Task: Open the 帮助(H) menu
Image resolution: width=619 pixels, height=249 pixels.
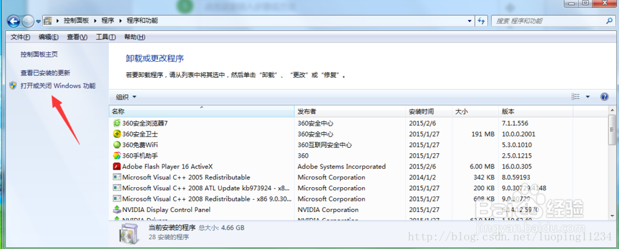Action: point(134,37)
